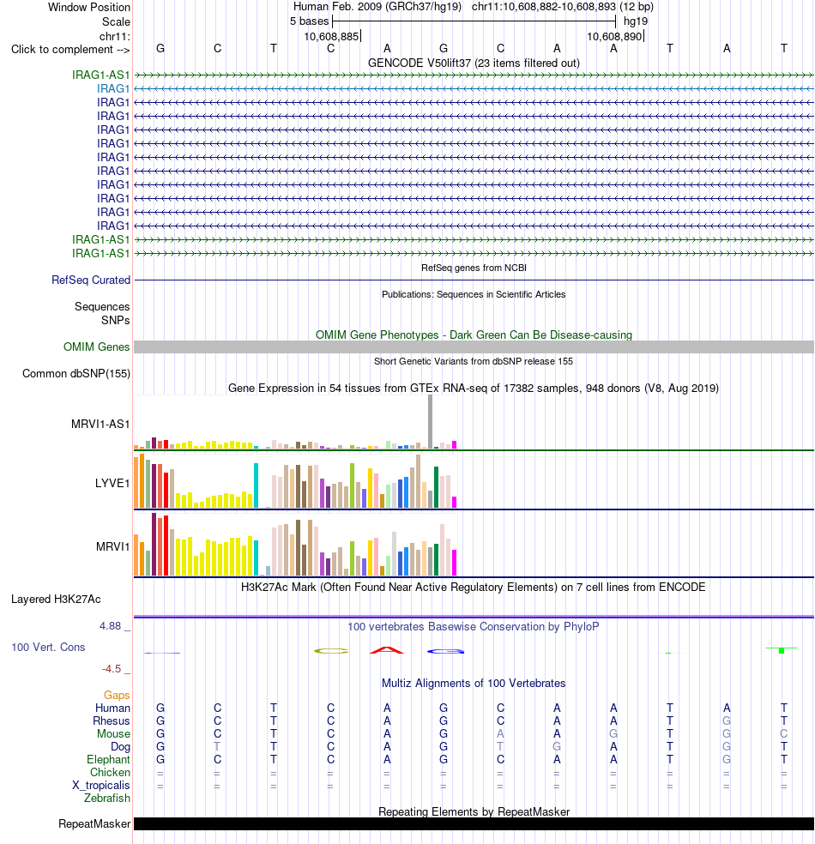Open the H3K27Ac Mark track title

[x=474, y=587]
